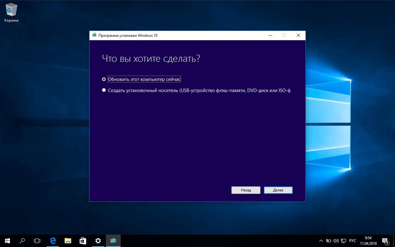Image resolution: width=395 pixels, height=247 pixels.
Task: Open the РУС language switcher
Action: 352,241
